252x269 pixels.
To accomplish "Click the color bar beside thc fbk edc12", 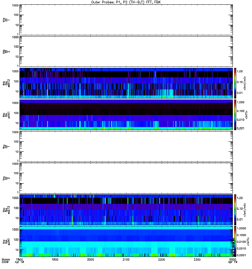I will point(235,210).
